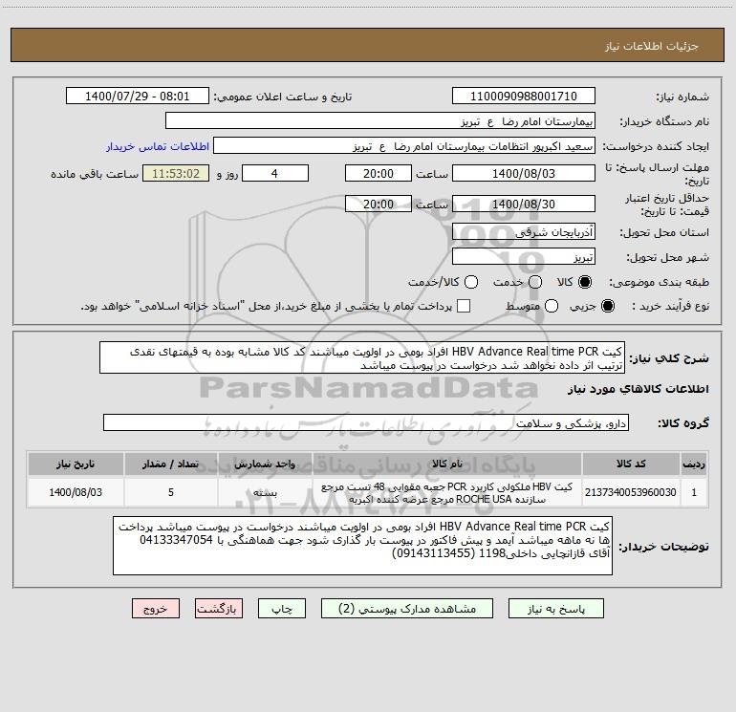Image resolution: width=736 pixels, height=712 pixels.
Task: Click the province field آذربایجان شرقی
Action: point(524,231)
